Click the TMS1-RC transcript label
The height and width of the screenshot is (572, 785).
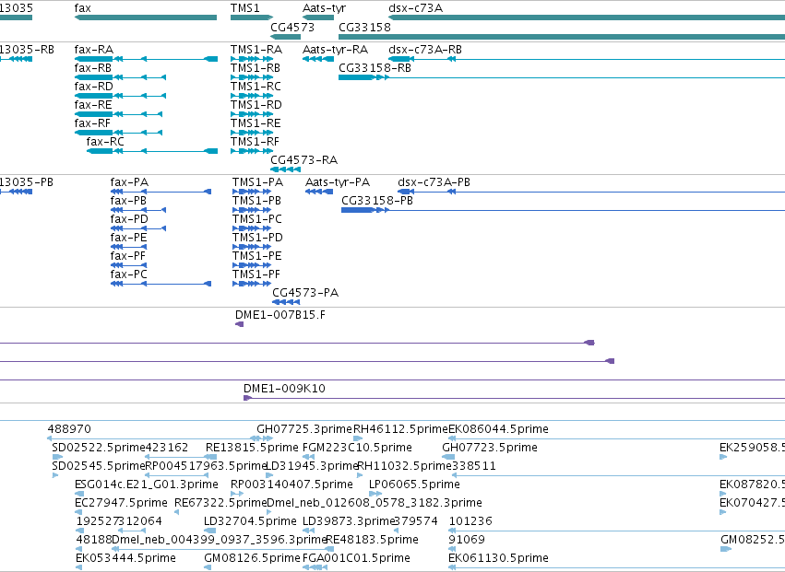tap(256, 87)
